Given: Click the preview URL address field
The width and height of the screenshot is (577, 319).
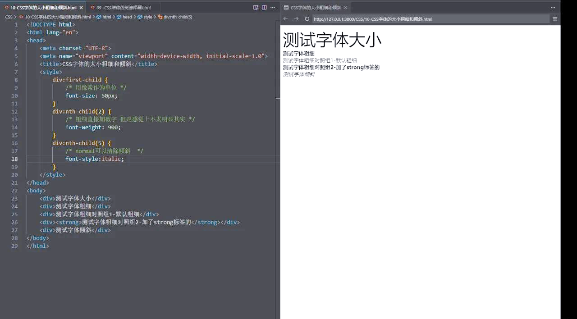Looking at the screenshot, I should click(x=430, y=19).
